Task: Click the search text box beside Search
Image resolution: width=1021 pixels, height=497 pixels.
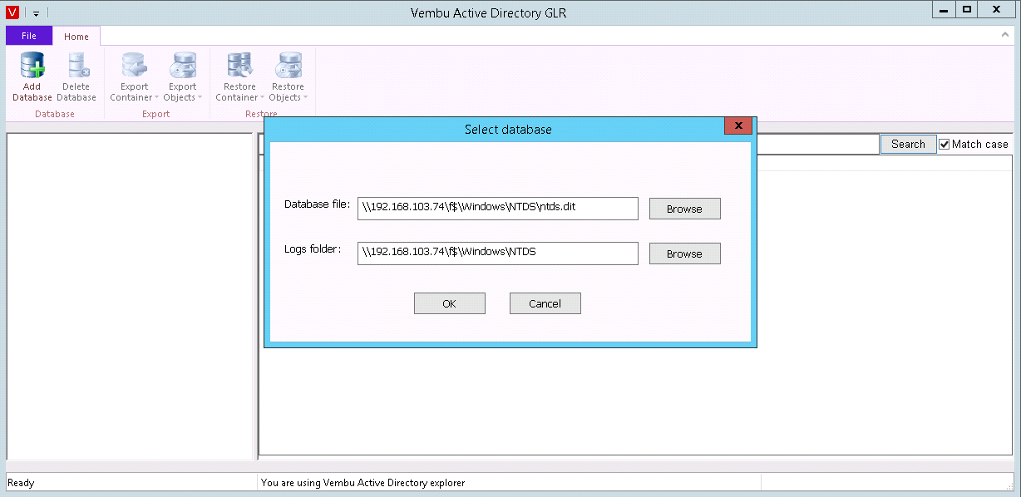Action: 816,144
